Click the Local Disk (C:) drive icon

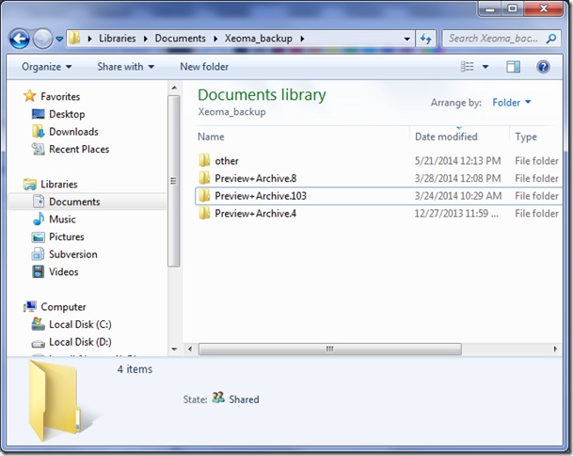pos(38,324)
